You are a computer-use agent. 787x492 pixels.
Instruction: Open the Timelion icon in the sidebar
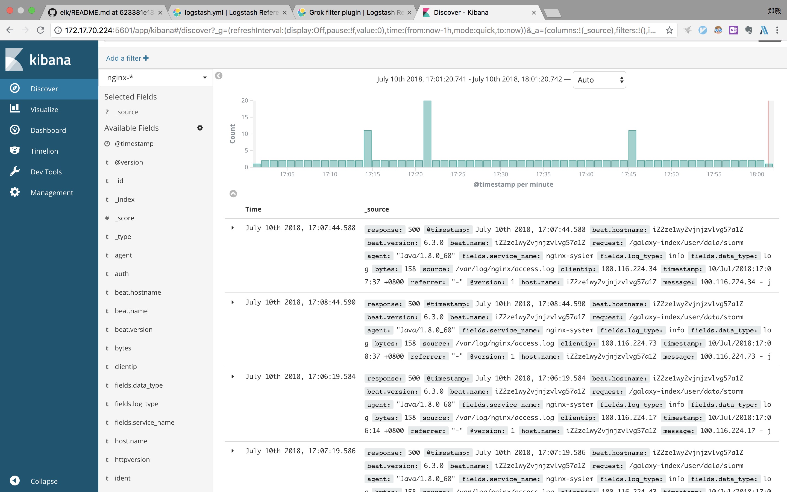tap(15, 151)
